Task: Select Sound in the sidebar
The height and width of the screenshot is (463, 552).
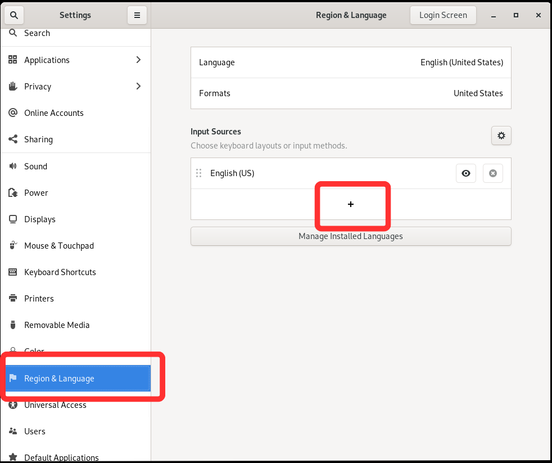Action: 36,167
